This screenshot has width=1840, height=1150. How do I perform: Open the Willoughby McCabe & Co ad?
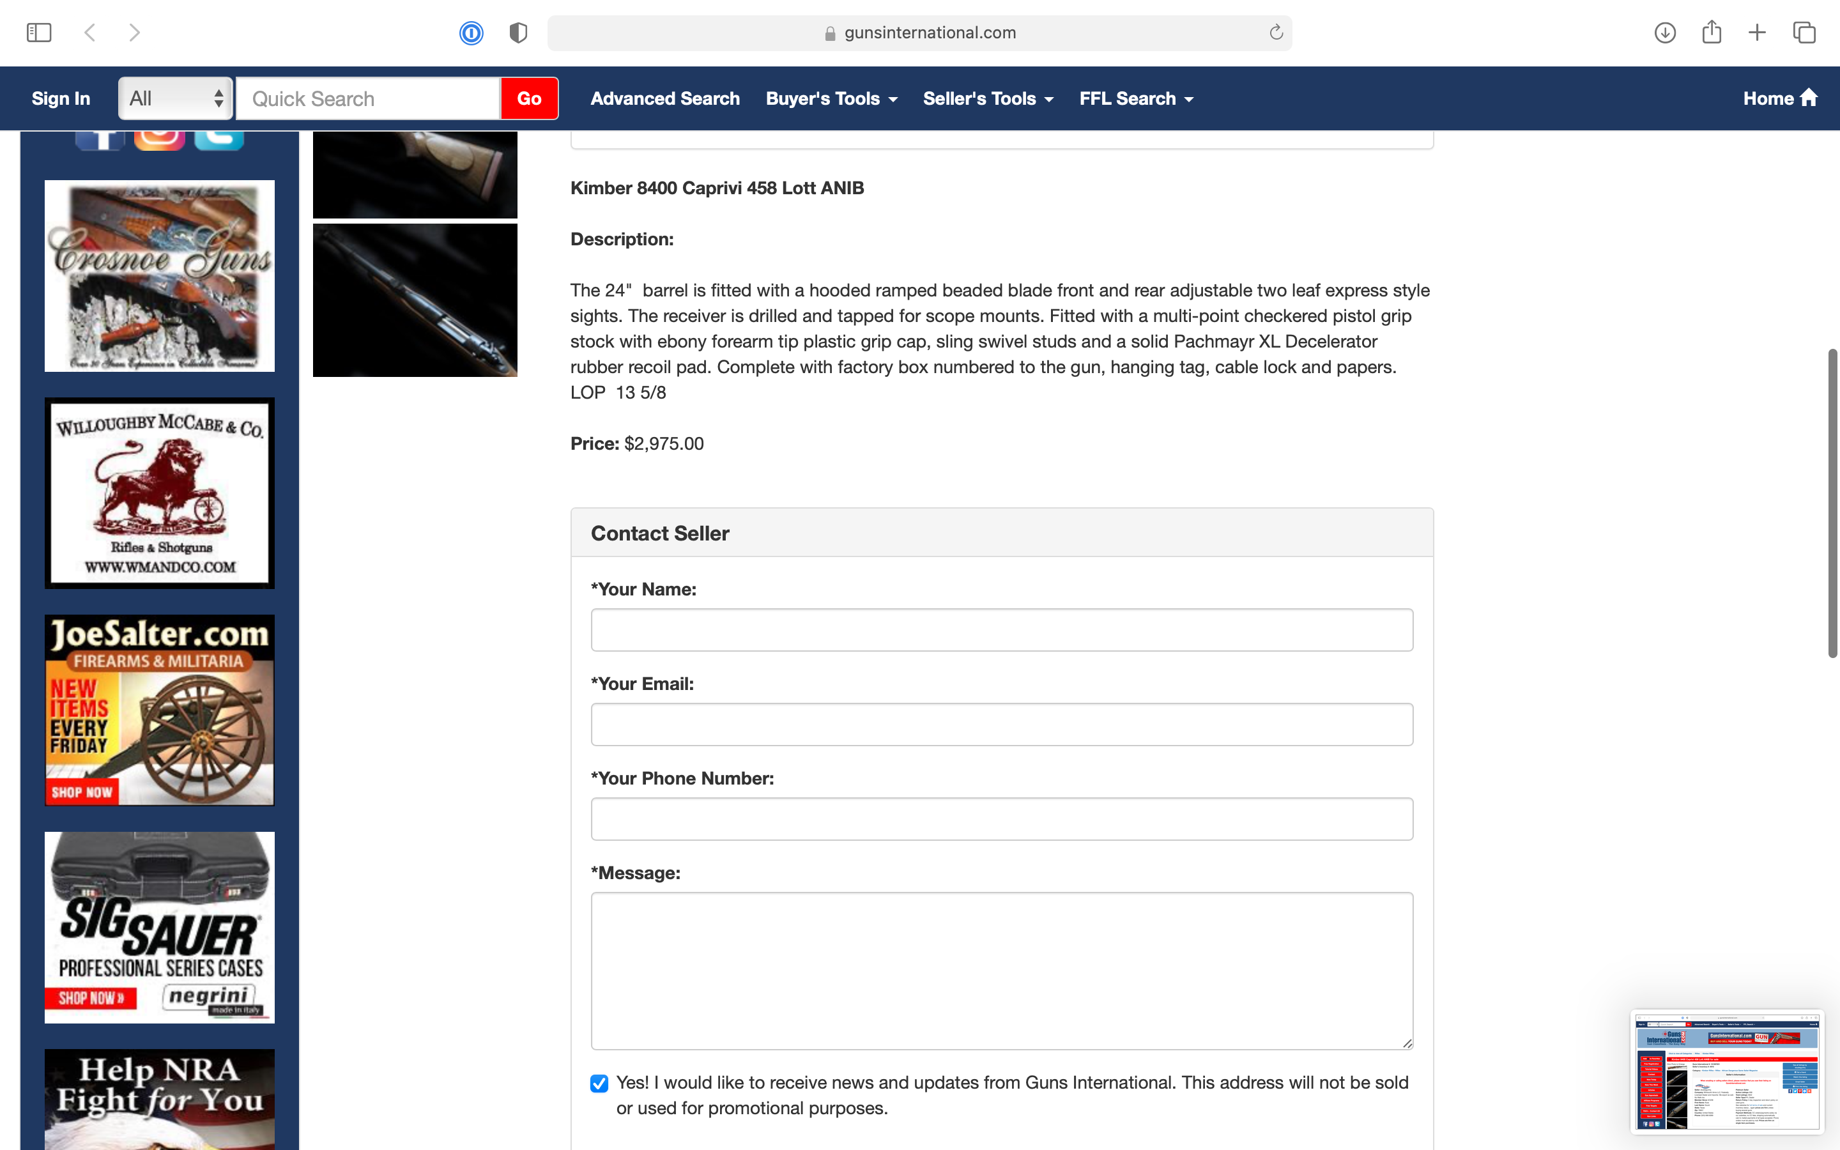(x=160, y=493)
